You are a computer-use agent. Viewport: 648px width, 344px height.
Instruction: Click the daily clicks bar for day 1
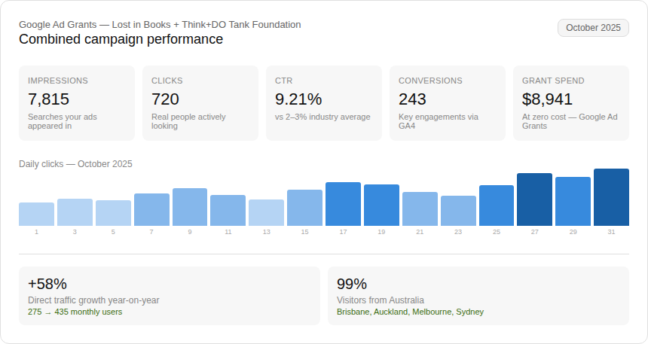[36, 215]
